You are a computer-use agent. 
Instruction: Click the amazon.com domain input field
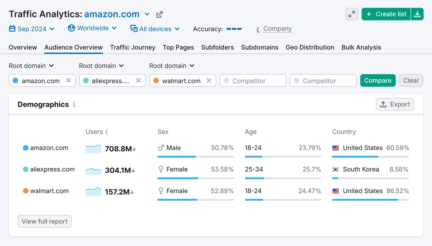[x=42, y=81]
